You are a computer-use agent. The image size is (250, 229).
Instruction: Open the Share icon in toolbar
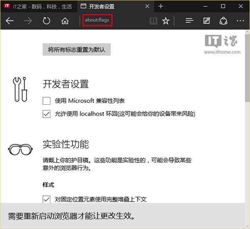coord(223,21)
